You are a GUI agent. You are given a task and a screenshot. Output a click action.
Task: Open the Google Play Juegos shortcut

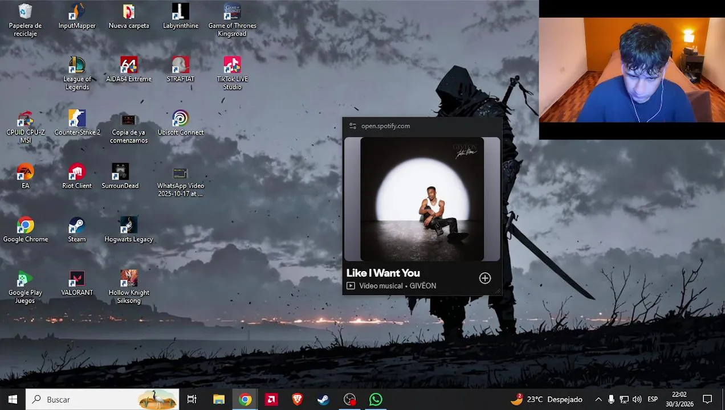25,288
